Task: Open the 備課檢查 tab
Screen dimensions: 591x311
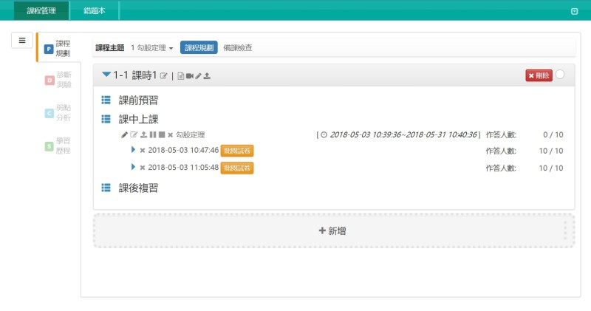Action: (x=238, y=48)
